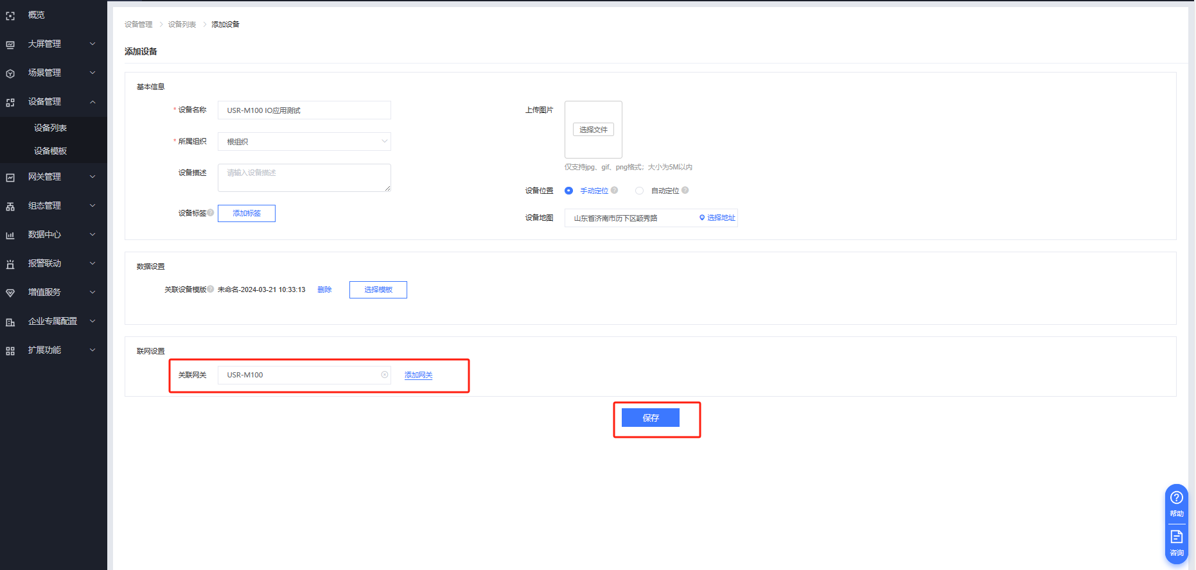The width and height of the screenshot is (1196, 570).
Task: Click the 选择模板 button
Action: tap(378, 289)
